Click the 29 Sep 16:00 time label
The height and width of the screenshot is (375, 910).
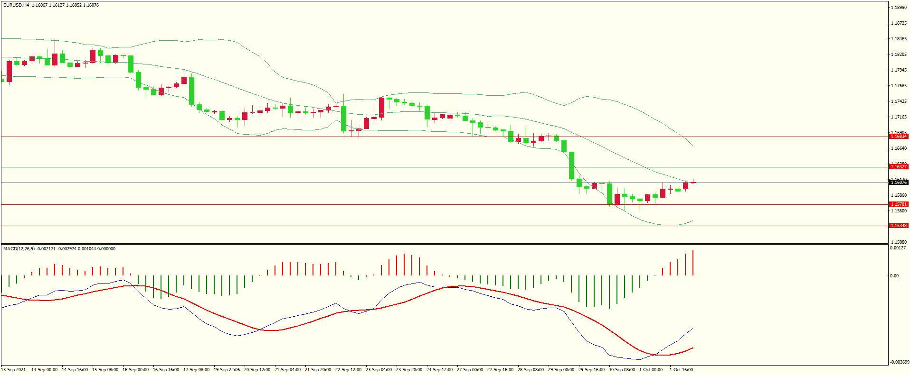(592, 370)
